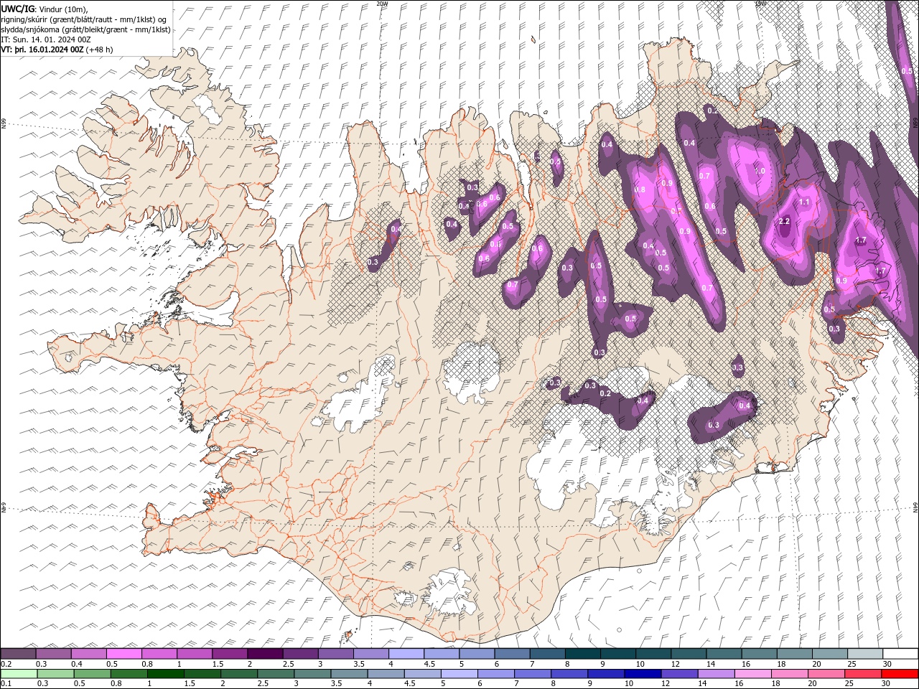Viewport: 919px width, 689px height.
Task: Click the 'UWC/IG: Vindur (10m)' title text
Action: point(45,8)
